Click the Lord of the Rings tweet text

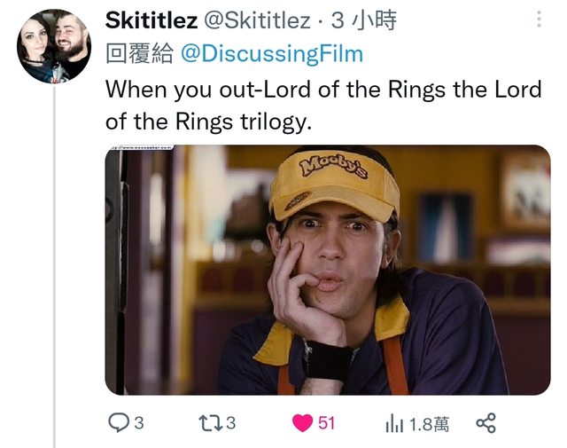[x=323, y=104]
